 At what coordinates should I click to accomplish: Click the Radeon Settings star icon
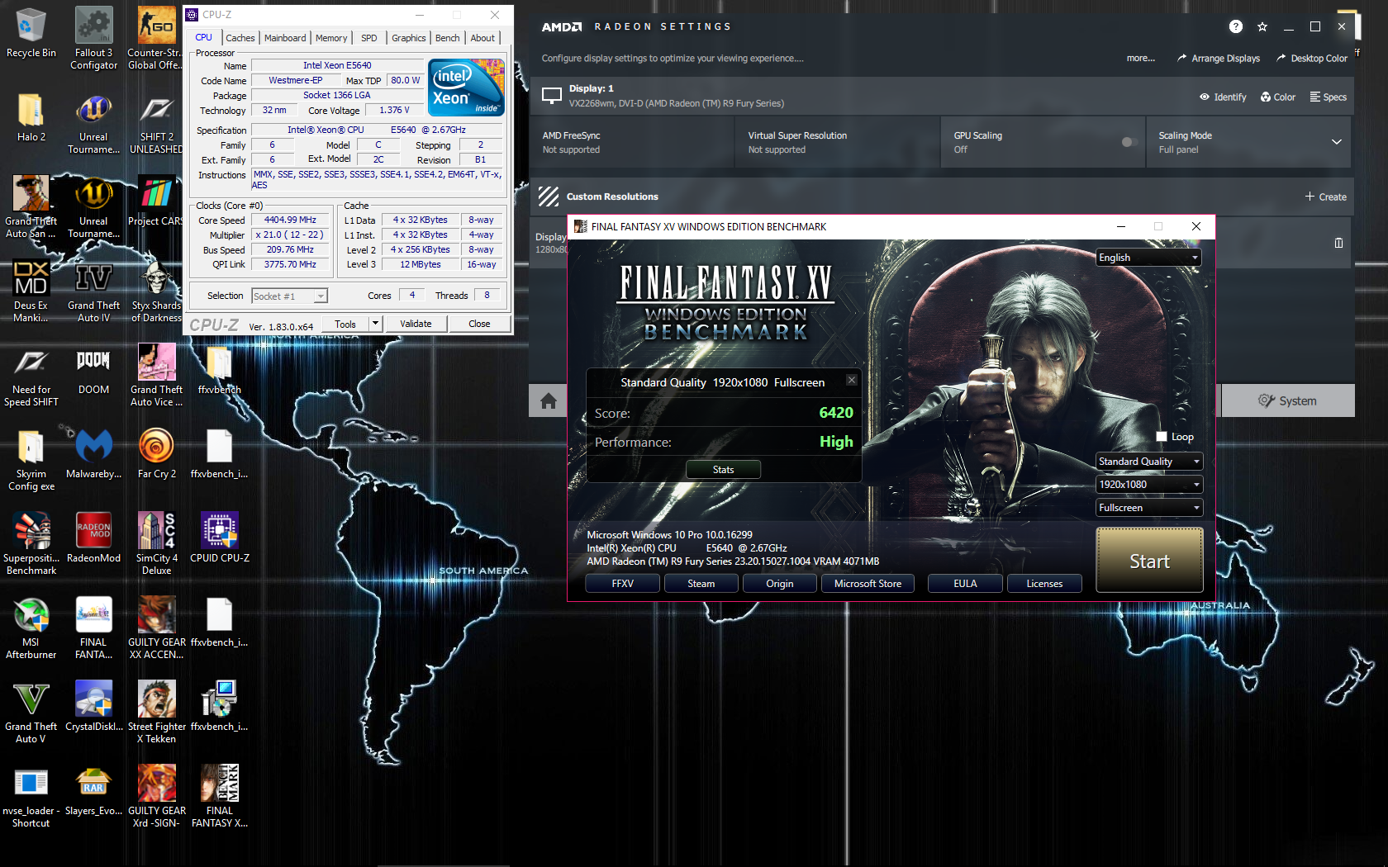click(1262, 26)
